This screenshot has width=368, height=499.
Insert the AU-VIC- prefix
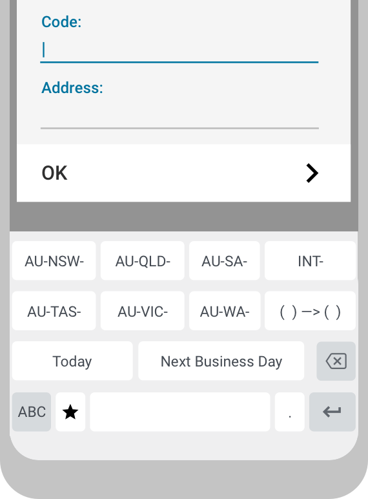143,311
